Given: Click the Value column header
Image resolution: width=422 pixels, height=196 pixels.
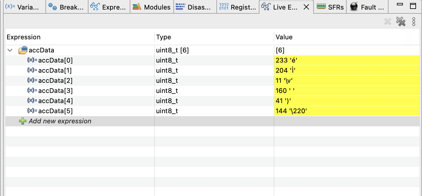Looking at the screenshot, I should [x=284, y=37].
